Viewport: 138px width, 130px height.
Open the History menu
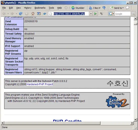[x=28, y=8]
